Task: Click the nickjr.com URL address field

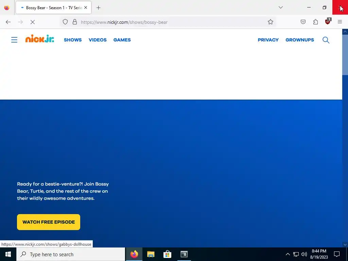Action: 169,22
